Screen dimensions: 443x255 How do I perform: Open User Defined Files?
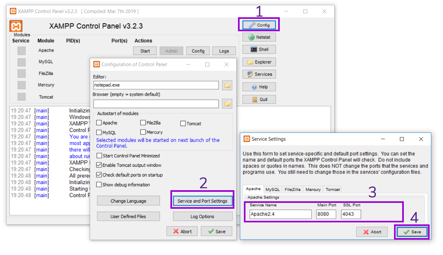tap(128, 216)
